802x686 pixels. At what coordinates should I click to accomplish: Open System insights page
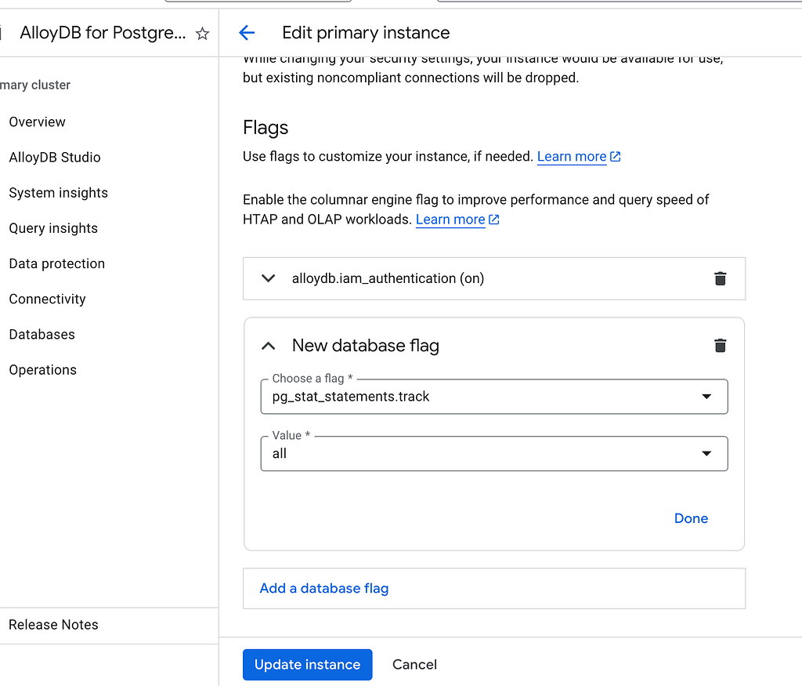[x=58, y=193]
